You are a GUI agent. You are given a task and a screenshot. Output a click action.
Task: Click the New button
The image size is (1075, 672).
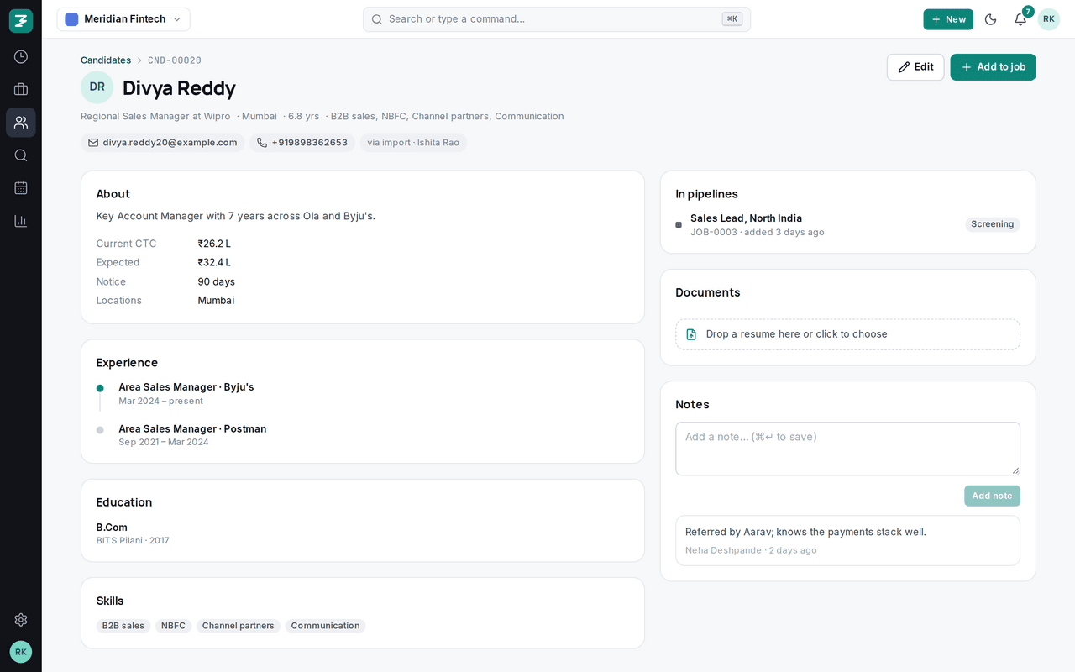pos(948,19)
